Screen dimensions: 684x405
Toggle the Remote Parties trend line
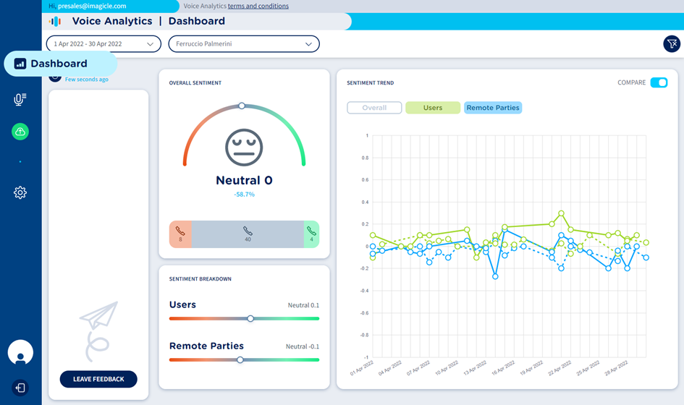[492, 108]
